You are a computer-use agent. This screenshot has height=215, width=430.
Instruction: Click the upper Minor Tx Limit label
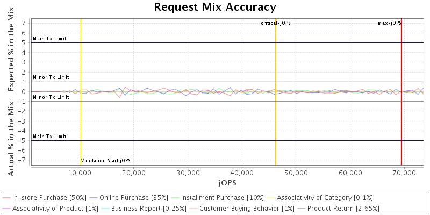click(x=51, y=77)
